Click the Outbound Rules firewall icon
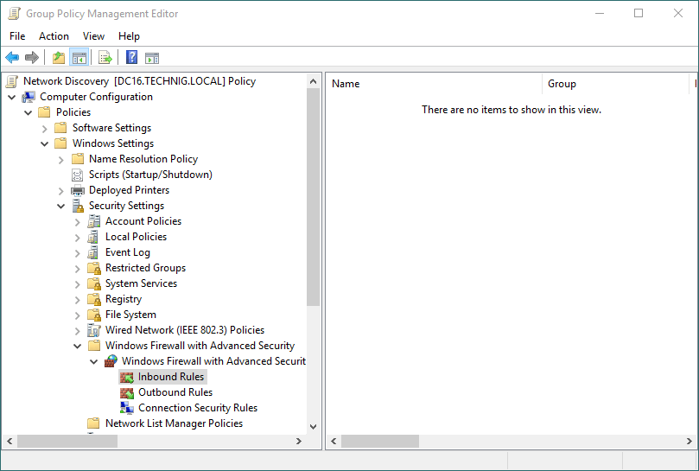 tap(127, 393)
